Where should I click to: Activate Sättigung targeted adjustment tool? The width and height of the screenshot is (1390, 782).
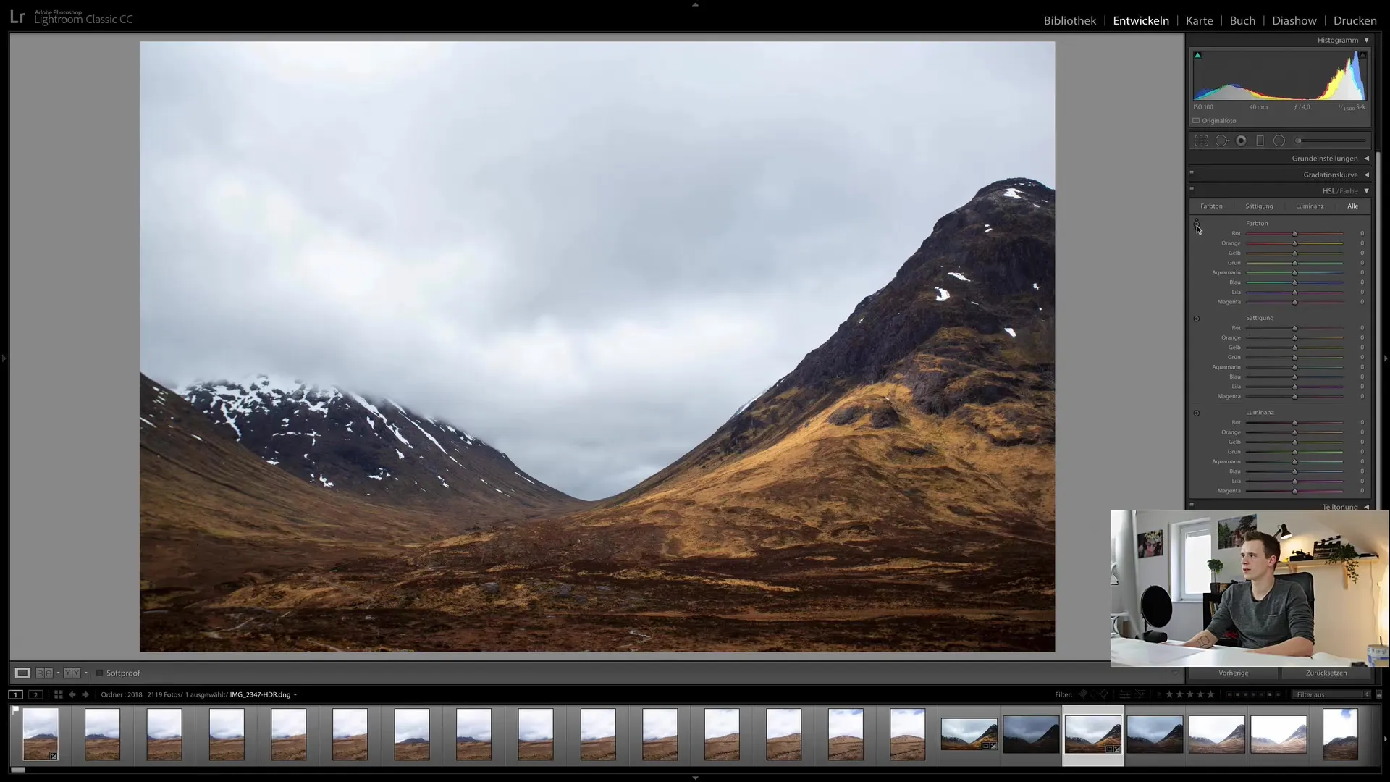click(x=1197, y=319)
